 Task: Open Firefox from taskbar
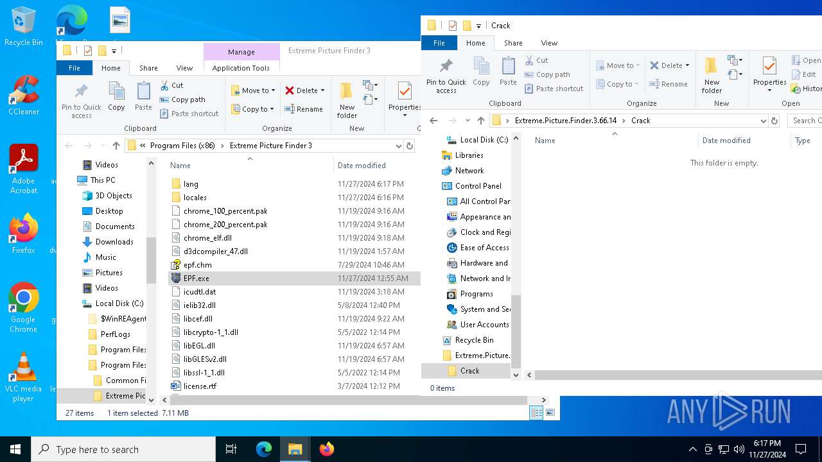(327, 449)
